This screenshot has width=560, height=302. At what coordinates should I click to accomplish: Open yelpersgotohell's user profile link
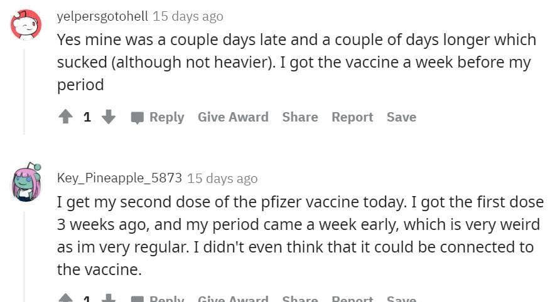tap(102, 16)
